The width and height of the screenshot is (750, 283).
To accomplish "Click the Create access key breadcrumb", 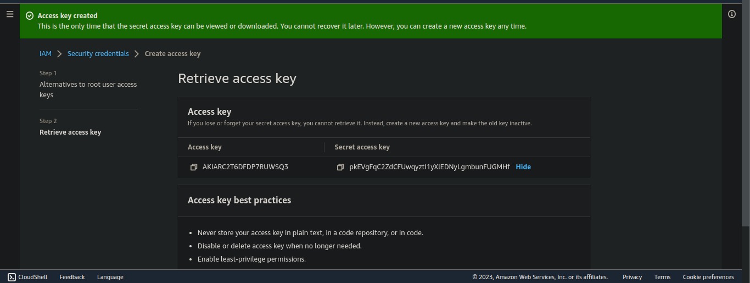I will [172, 54].
